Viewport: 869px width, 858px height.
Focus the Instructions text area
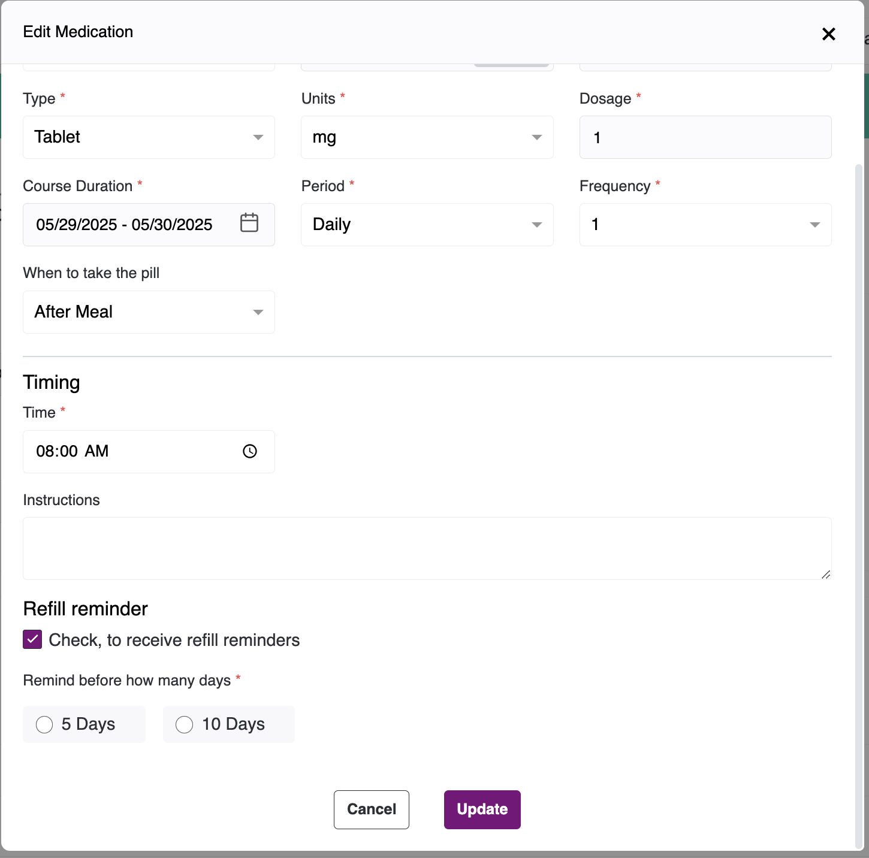427,548
